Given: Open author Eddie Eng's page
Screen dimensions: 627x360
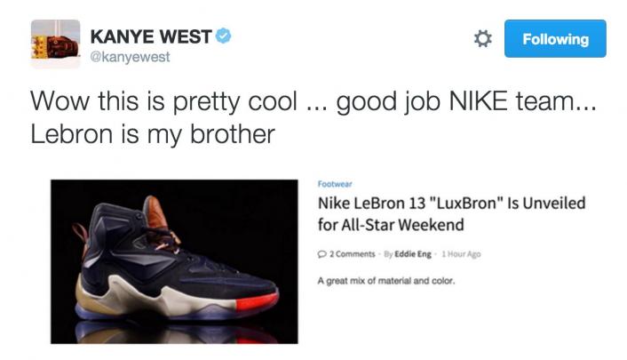Looking at the screenshot, I should (413, 254).
